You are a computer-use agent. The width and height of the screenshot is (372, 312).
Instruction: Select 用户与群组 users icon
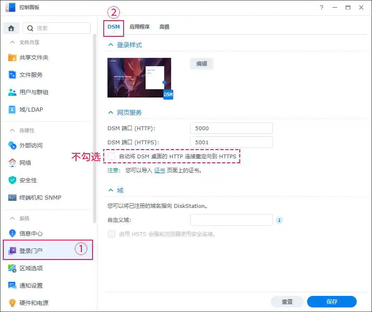[12, 92]
